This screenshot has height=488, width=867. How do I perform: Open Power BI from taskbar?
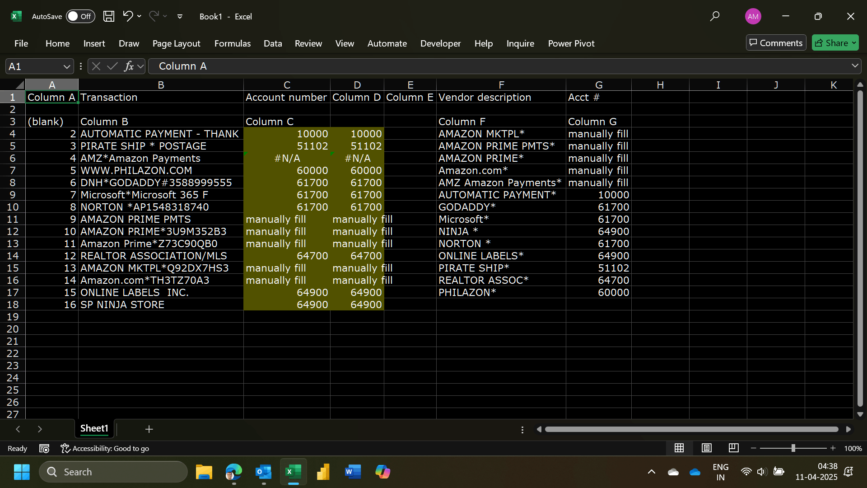click(x=323, y=472)
